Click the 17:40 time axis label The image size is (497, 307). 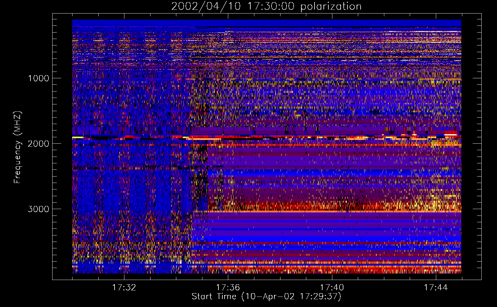tap(332, 287)
